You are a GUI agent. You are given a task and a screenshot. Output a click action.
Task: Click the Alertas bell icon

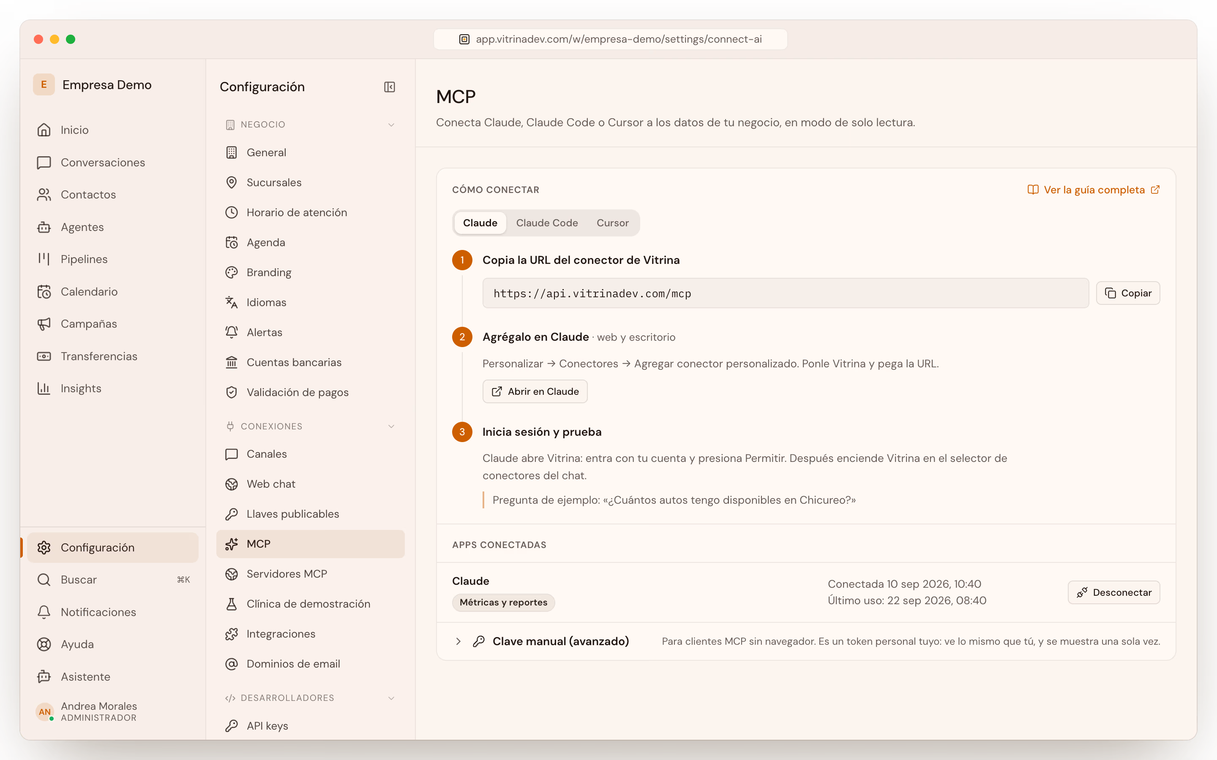[x=231, y=332]
